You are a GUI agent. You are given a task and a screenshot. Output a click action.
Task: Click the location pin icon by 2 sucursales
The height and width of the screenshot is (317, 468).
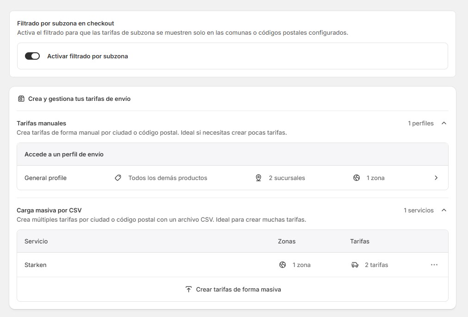[259, 178]
